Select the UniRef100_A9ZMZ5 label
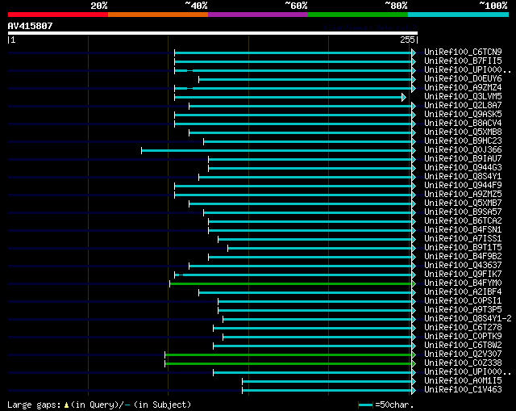Image resolution: width=516 pixels, height=411 pixels. coord(463,195)
